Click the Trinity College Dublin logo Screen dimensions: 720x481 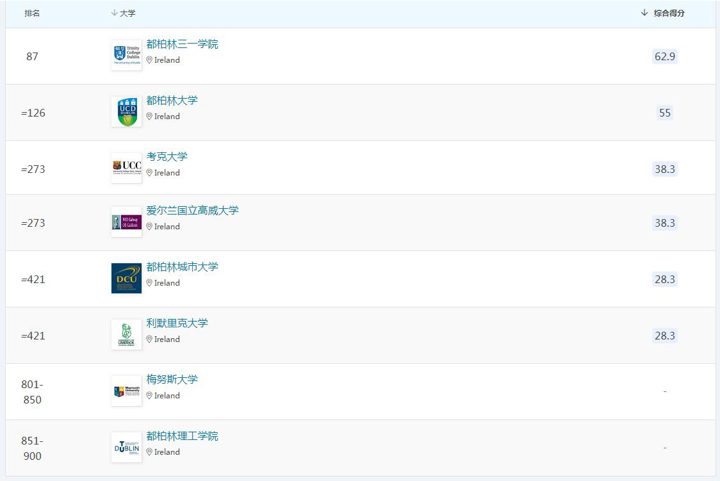(126, 56)
